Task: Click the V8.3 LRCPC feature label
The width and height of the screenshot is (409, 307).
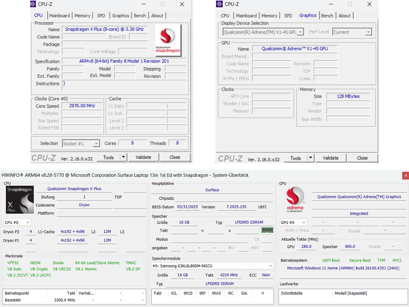Action: 41,275
